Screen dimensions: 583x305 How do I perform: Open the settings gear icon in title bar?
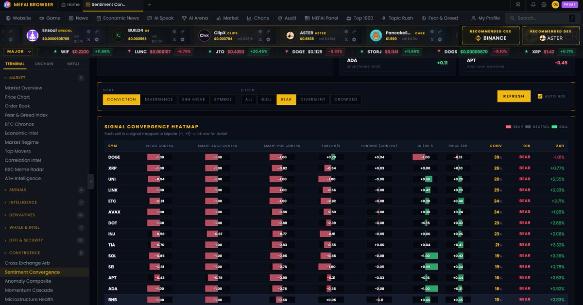(544, 4)
